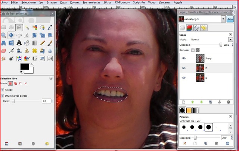
Task: Select the Ellipse Select tool
Action: tap(11, 27)
